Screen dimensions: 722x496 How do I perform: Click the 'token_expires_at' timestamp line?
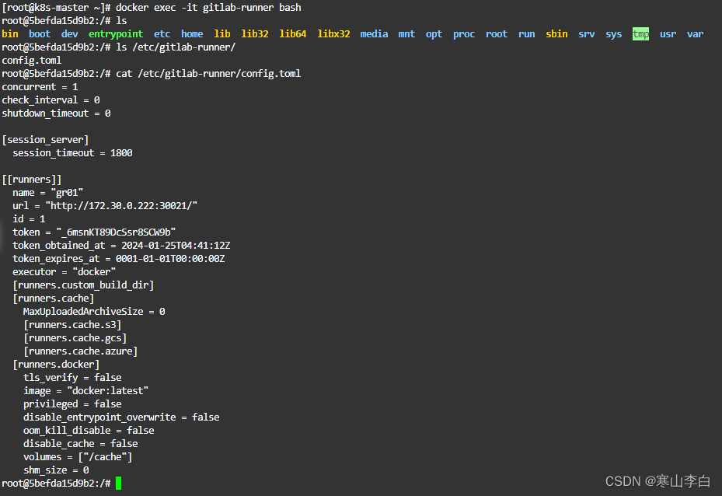pyautogui.click(x=119, y=259)
